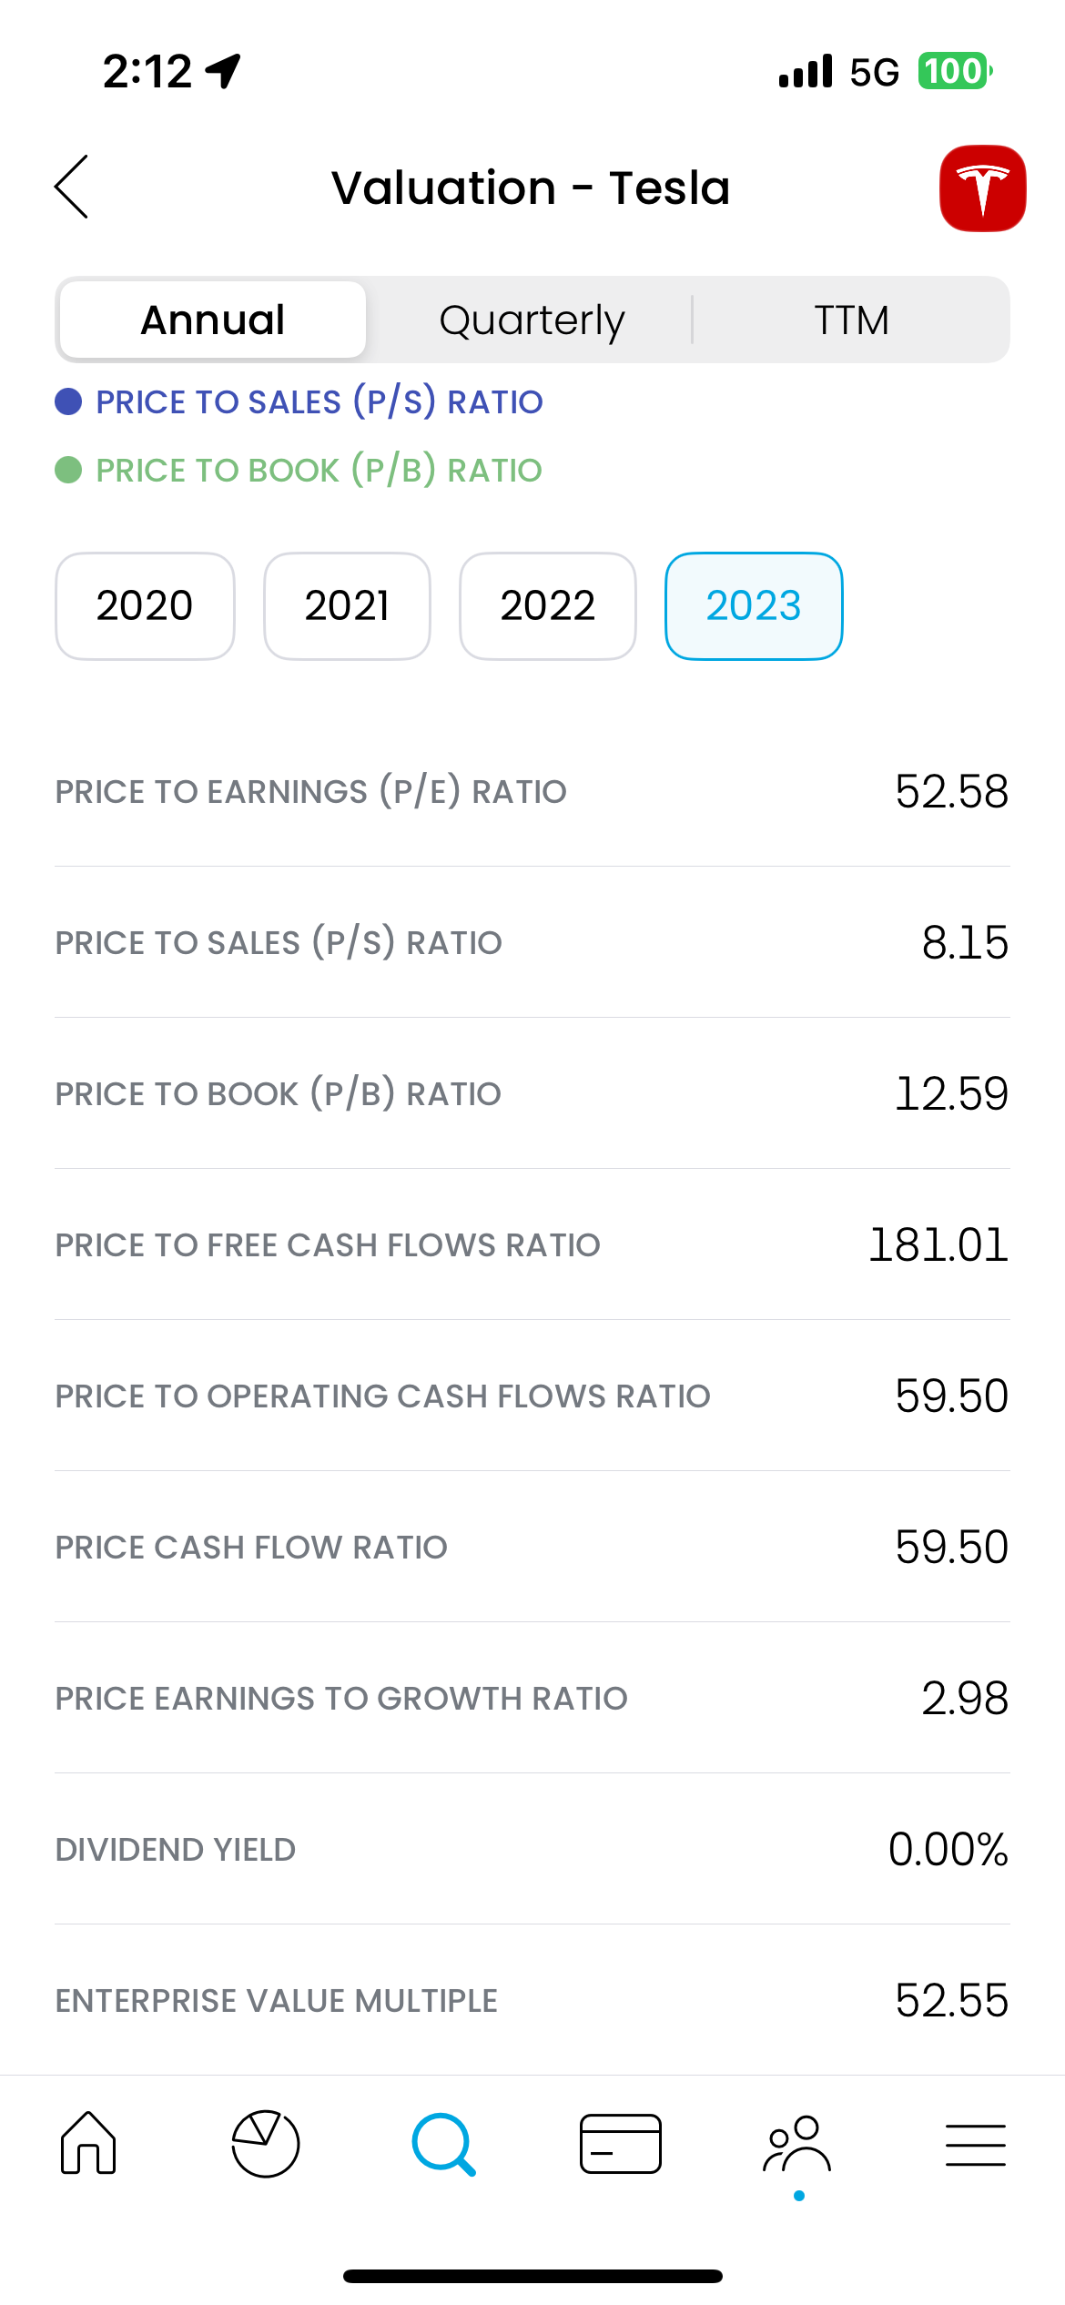Select the 2021 year button
This screenshot has width=1065, height=2305.
click(x=347, y=605)
